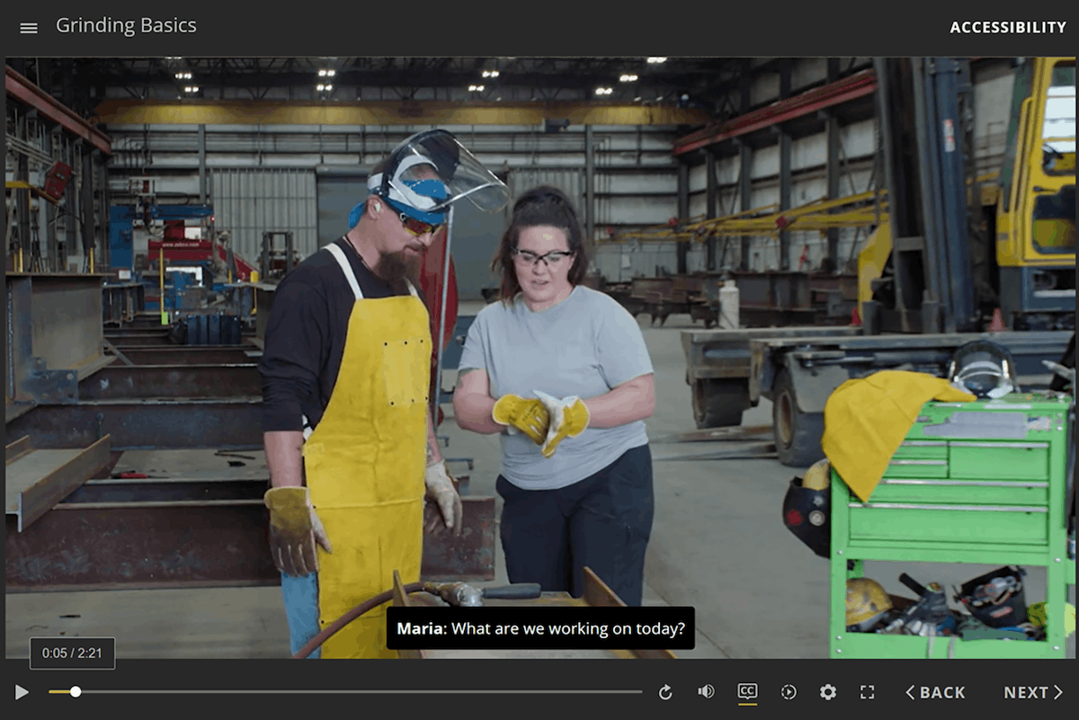
Task: Click the video frame to resume playback
Action: coord(539,360)
